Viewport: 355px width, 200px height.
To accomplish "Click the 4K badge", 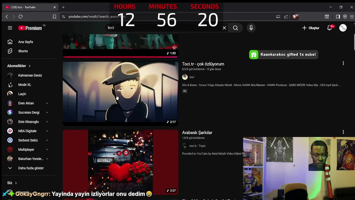I will 185,91.
